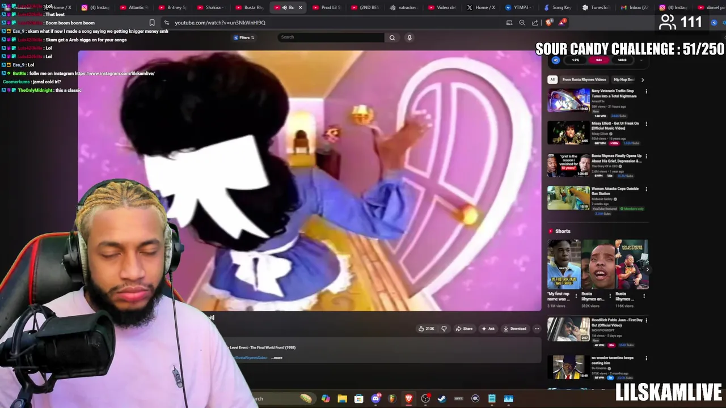Click the browser share page icon
726x408 pixels.
click(x=535, y=23)
